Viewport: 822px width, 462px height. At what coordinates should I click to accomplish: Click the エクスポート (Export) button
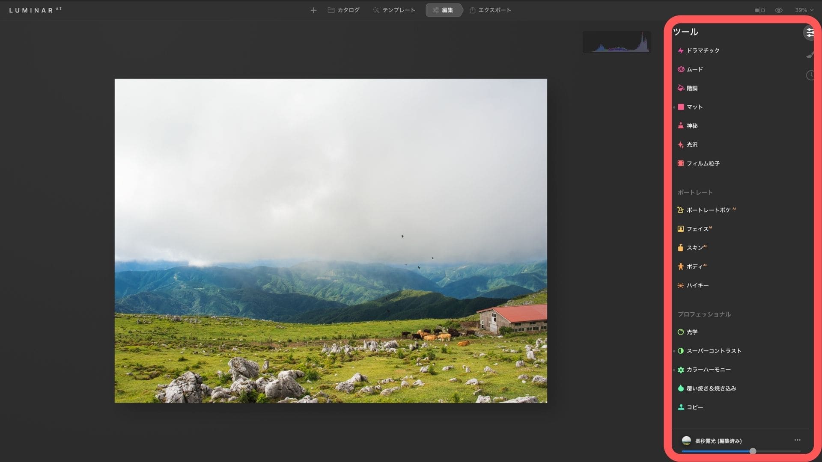490,10
